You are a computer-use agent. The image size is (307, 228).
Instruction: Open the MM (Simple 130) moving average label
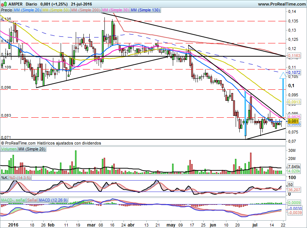click(x=146, y=10)
